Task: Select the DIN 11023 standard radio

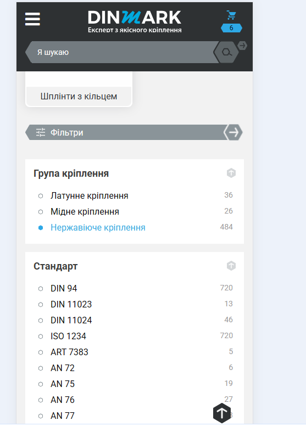Action: pyautogui.click(x=41, y=305)
